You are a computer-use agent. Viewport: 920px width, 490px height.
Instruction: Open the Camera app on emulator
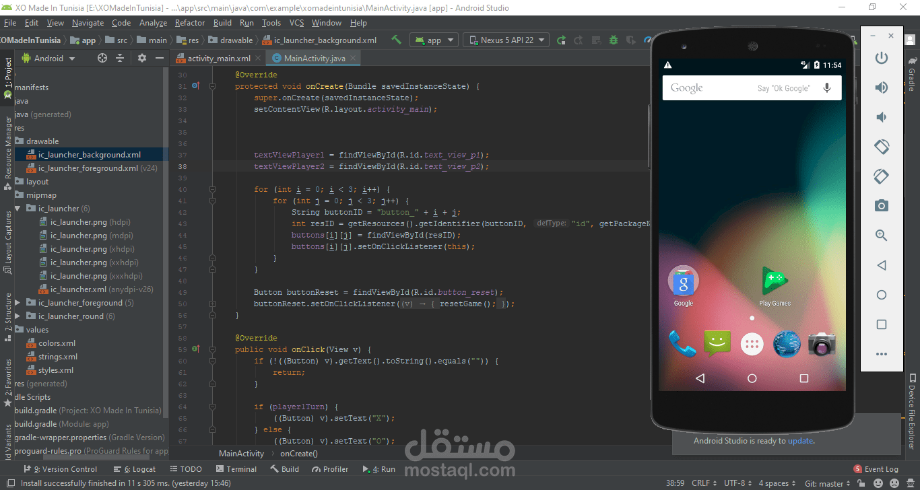click(x=822, y=343)
